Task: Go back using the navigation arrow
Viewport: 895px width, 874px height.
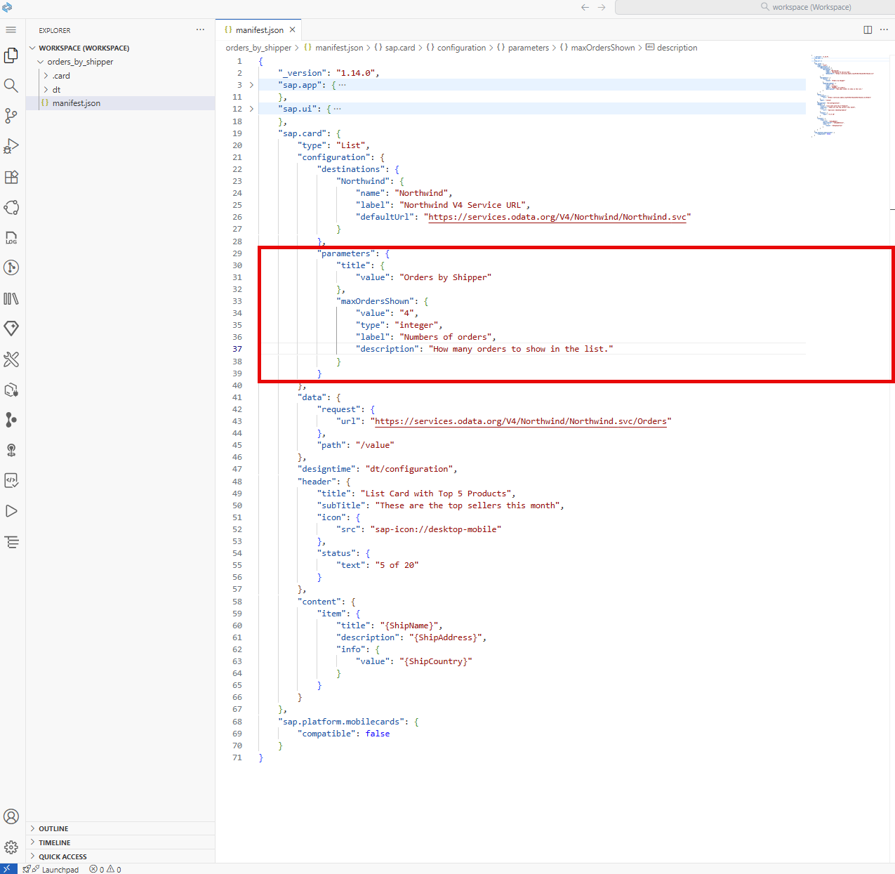Action: pyautogui.click(x=585, y=7)
